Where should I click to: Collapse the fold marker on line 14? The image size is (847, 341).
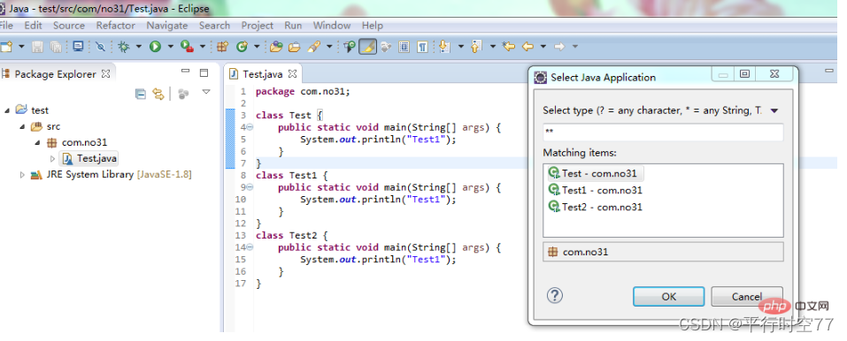coord(250,247)
